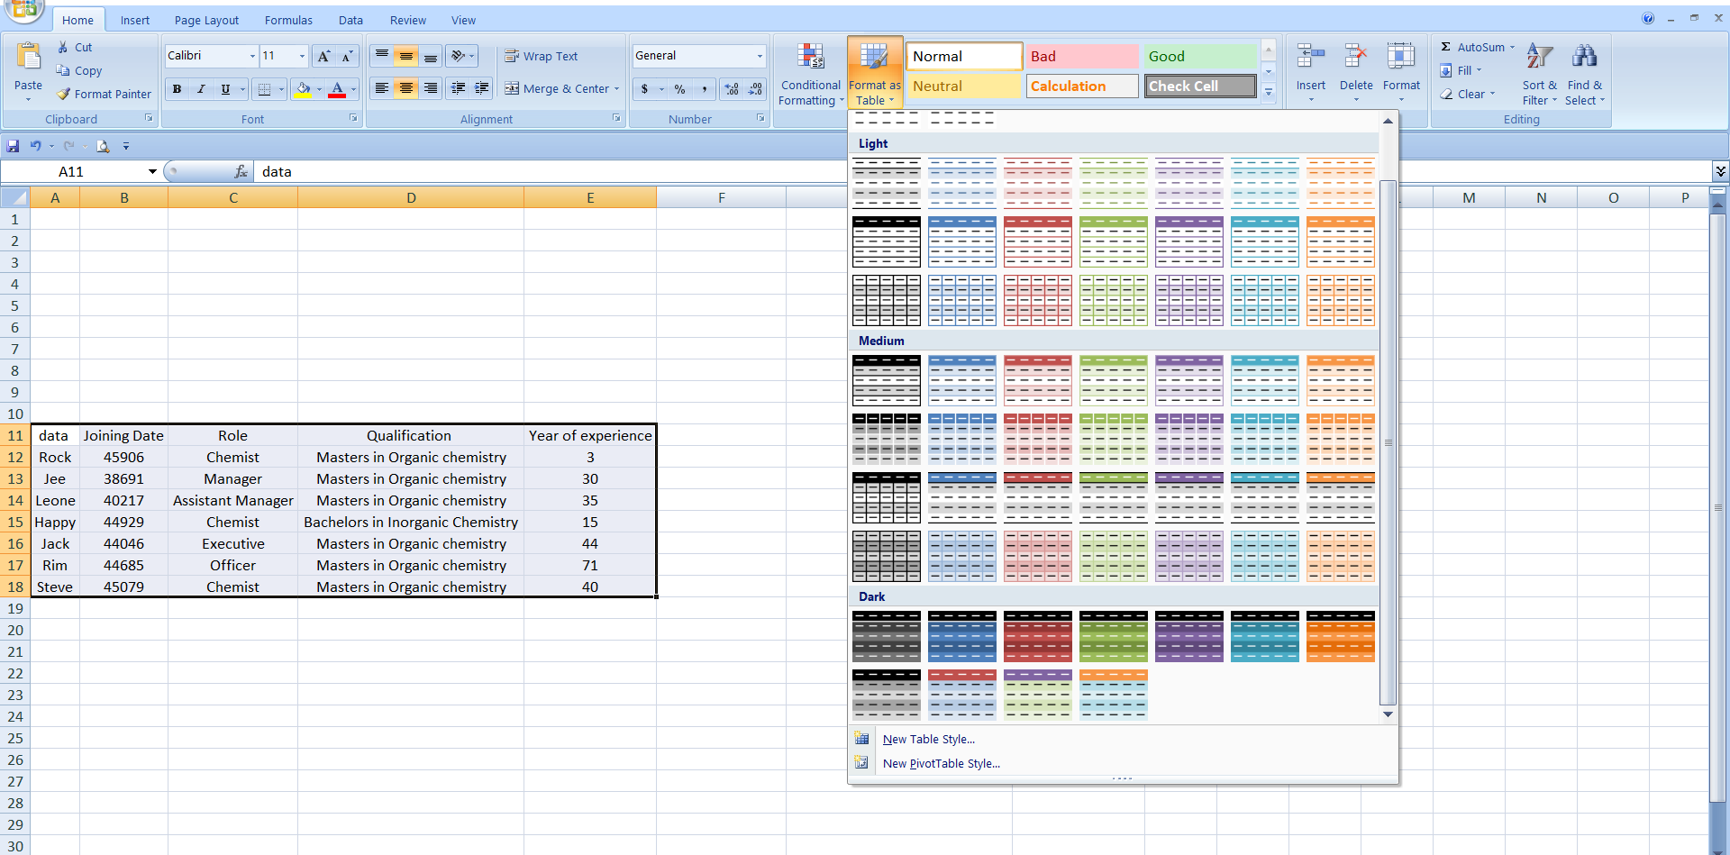Image resolution: width=1730 pixels, height=855 pixels.
Task: Decrease decimal places icon
Action: point(755,89)
